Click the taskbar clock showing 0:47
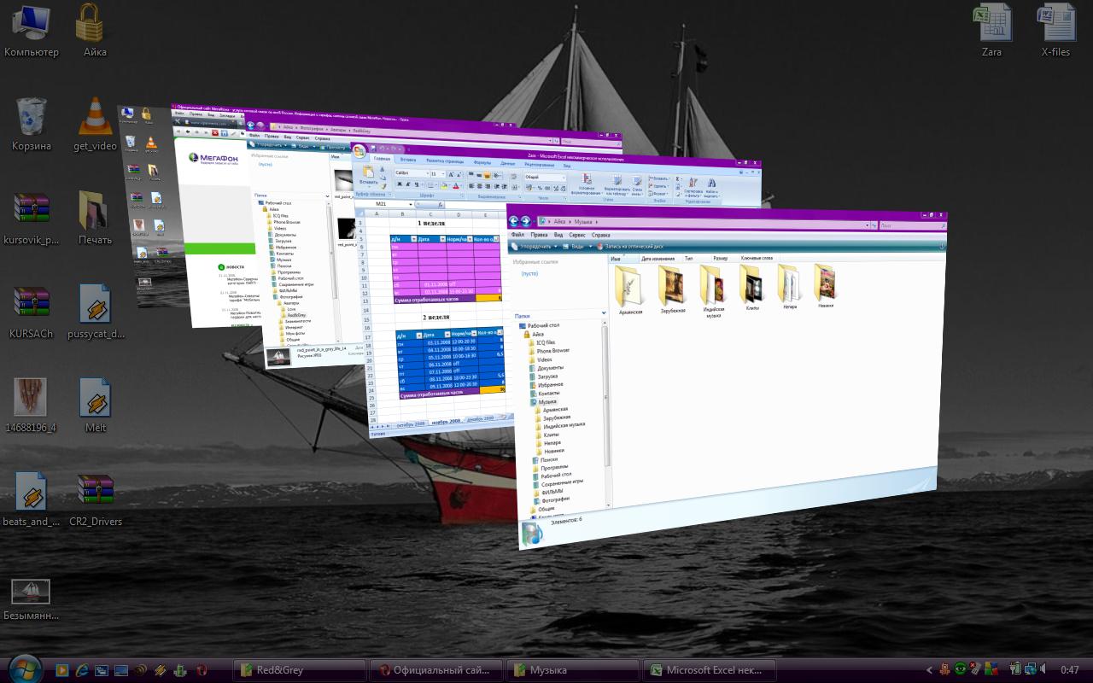This screenshot has width=1093, height=683. click(x=1069, y=670)
